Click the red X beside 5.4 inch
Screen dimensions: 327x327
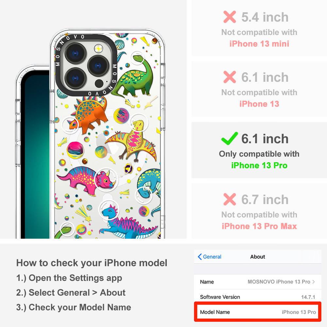230,17
